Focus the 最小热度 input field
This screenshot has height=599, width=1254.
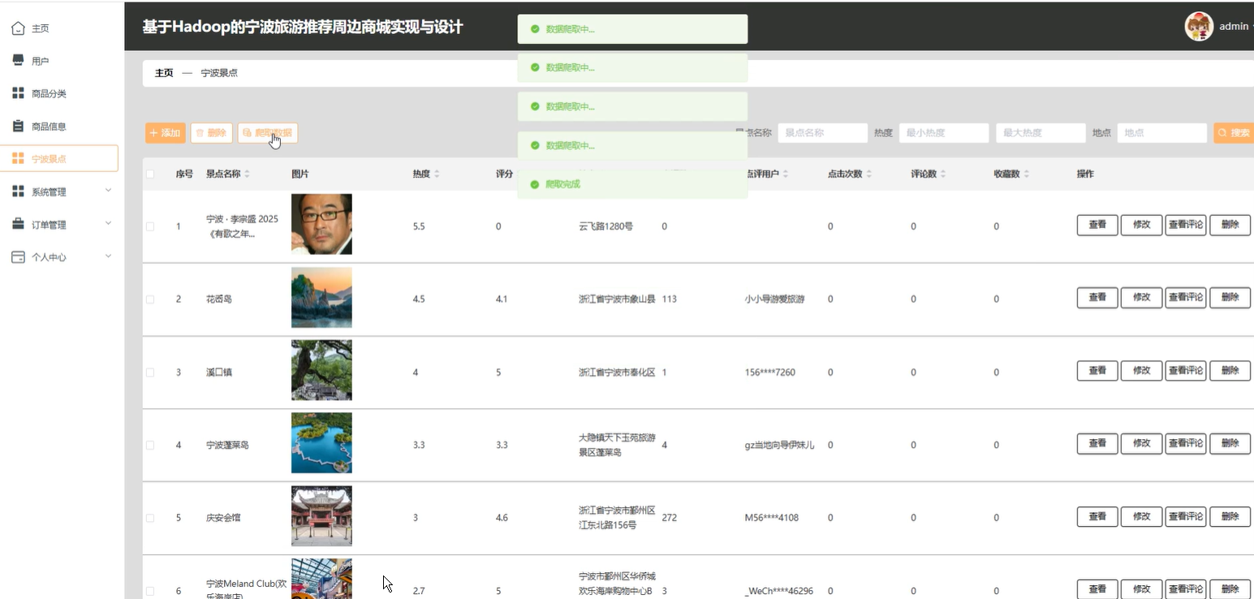(944, 133)
